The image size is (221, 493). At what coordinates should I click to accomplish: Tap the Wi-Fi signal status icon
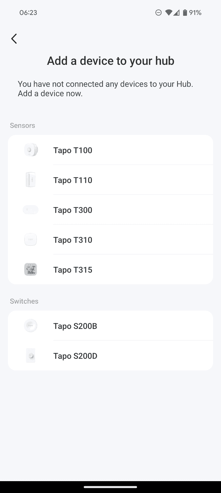169,13
